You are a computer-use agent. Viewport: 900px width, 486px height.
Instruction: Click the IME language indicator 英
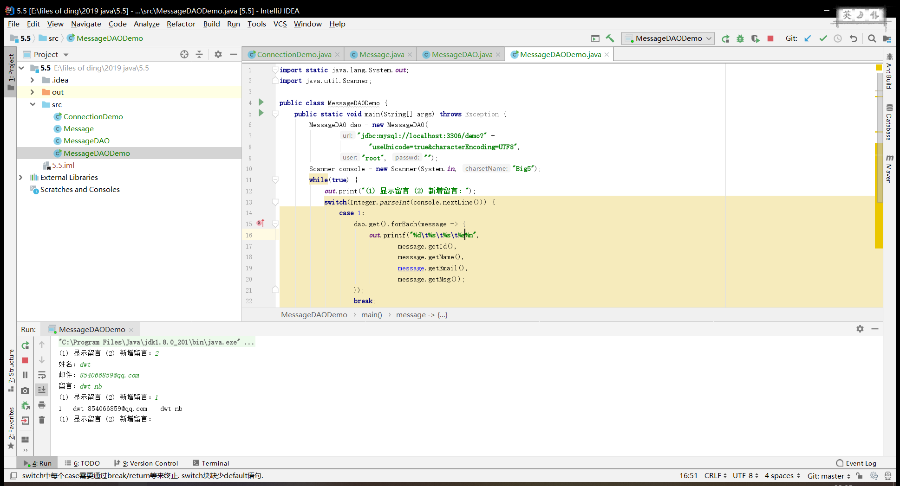(847, 15)
